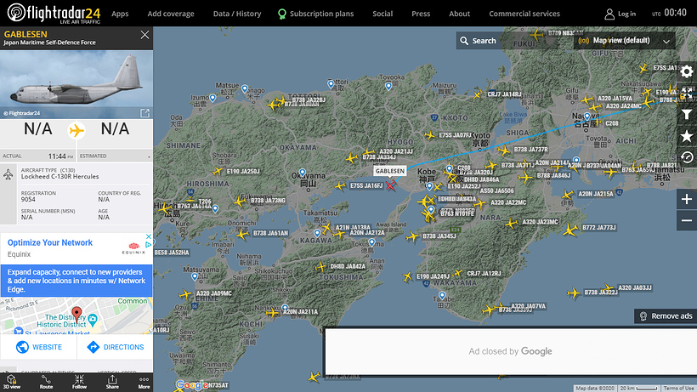Click the aircraft photo thumbnail
Image resolution: width=697 pixels, height=392 pixels.
point(76,84)
